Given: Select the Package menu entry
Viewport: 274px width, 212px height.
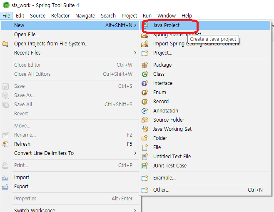Looking at the screenshot, I should click(205, 65).
